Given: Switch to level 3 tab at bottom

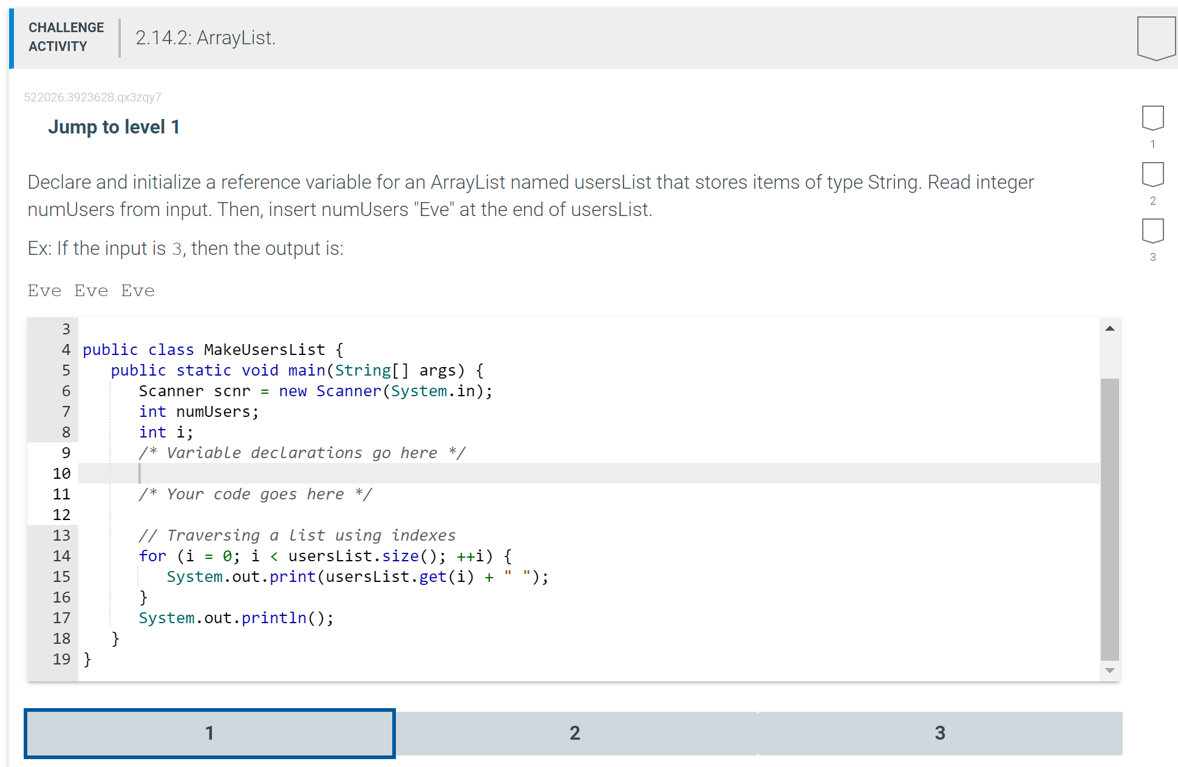Looking at the screenshot, I should pyautogui.click(x=939, y=734).
